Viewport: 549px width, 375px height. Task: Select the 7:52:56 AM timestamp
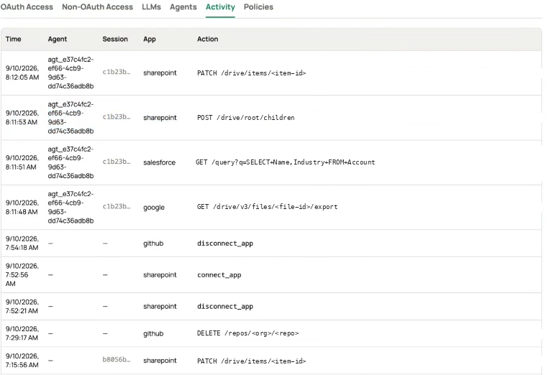tap(22, 274)
